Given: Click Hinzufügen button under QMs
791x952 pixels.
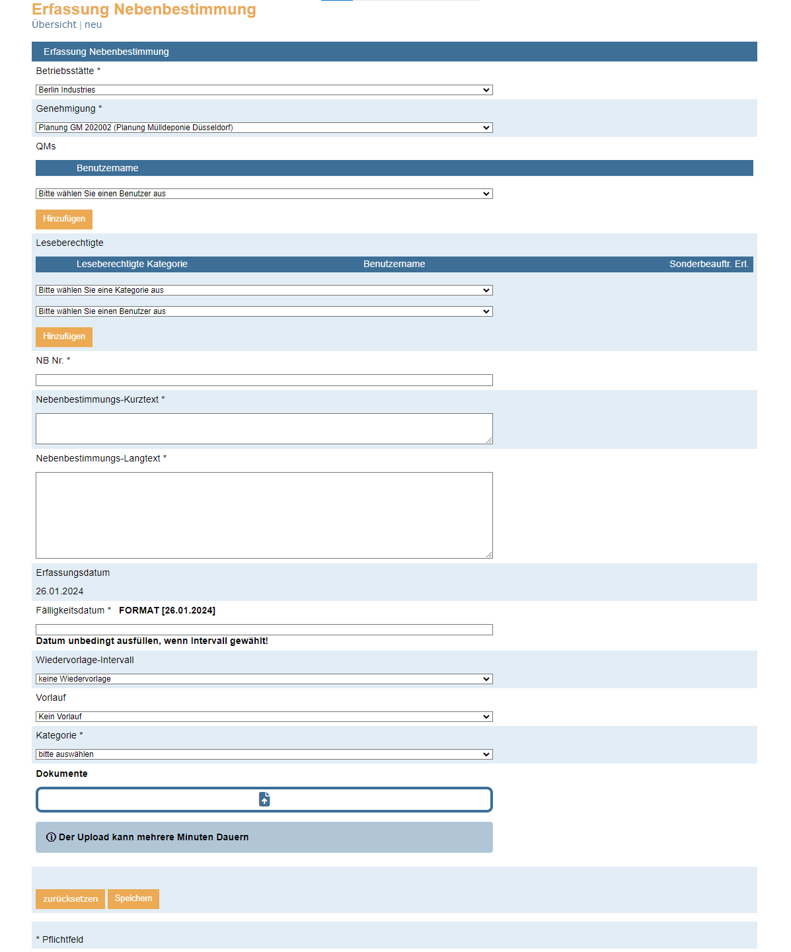Looking at the screenshot, I should tap(64, 219).
